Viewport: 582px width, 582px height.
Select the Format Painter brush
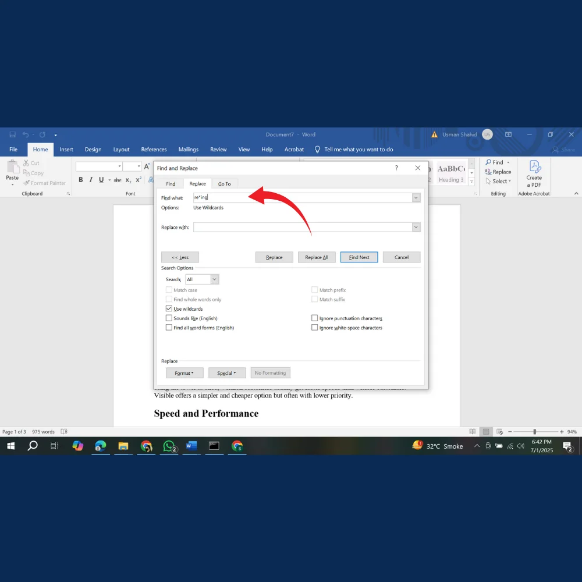tap(45, 183)
